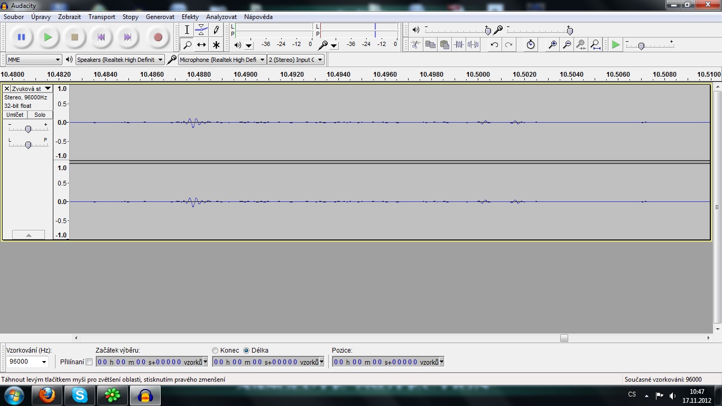Select the Time Shift tool
Image resolution: width=722 pixels, height=406 pixels.
[201, 45]
